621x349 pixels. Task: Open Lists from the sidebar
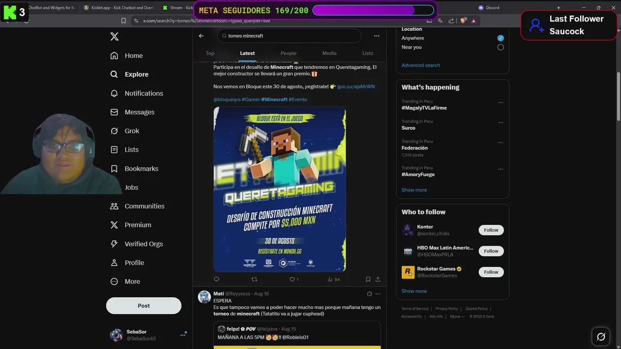(124, 150)
